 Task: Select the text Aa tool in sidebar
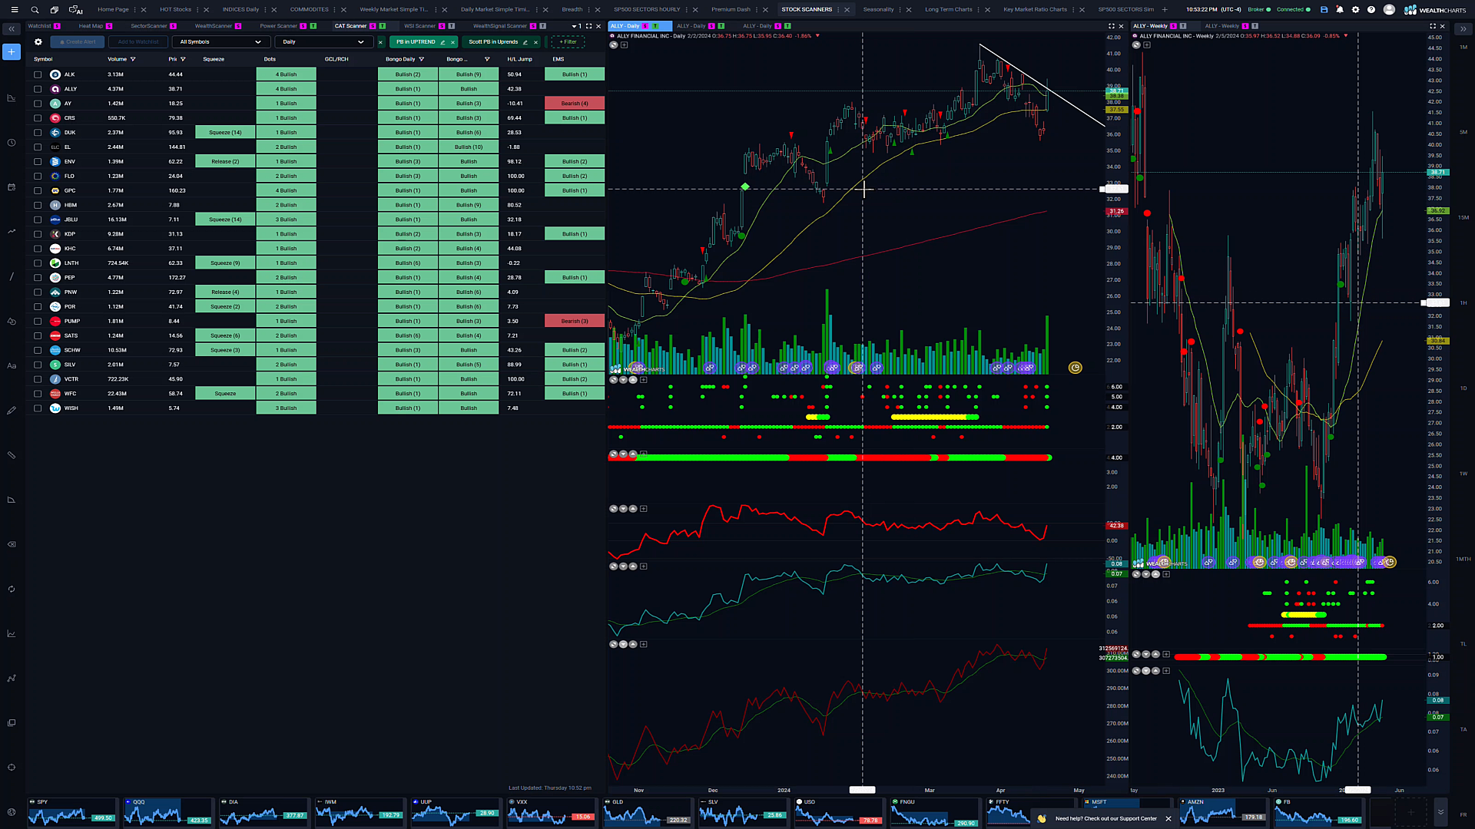(12, 366)
